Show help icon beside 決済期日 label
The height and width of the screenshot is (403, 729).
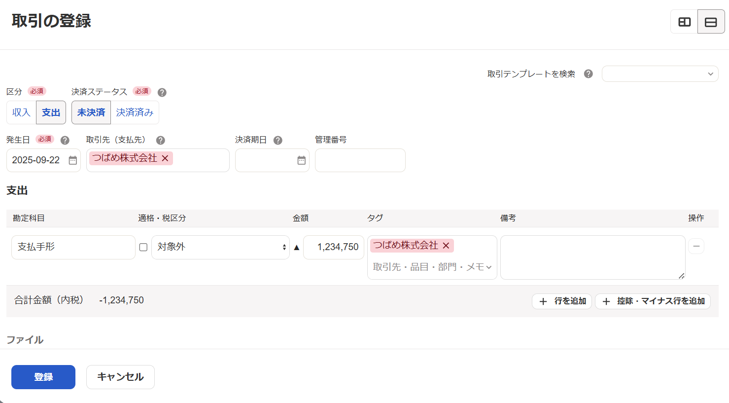[x=278, y=140]
